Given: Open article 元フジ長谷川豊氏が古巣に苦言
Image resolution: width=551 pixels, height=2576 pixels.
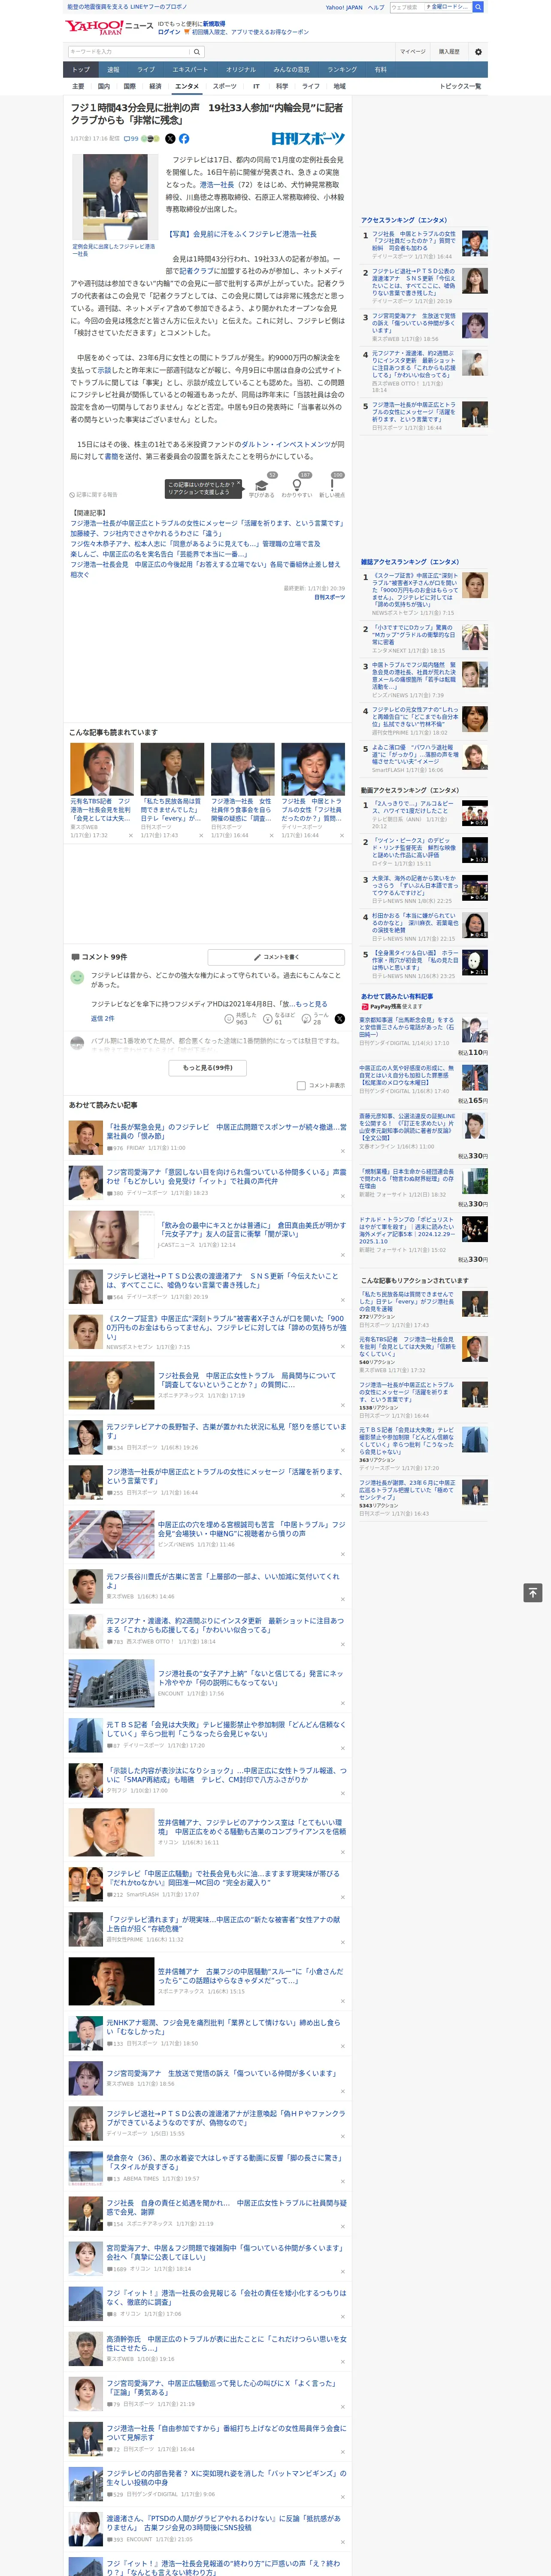Looking at the screenshot, I should [x=226, y=1580].
